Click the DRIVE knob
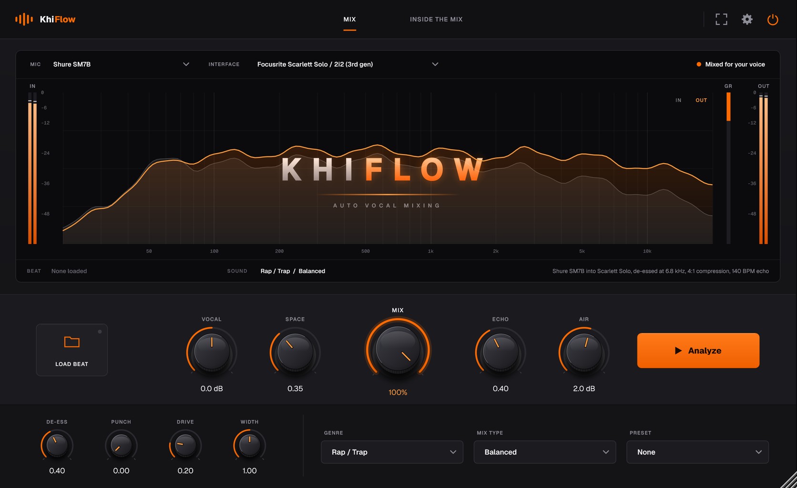 point(185,446)
